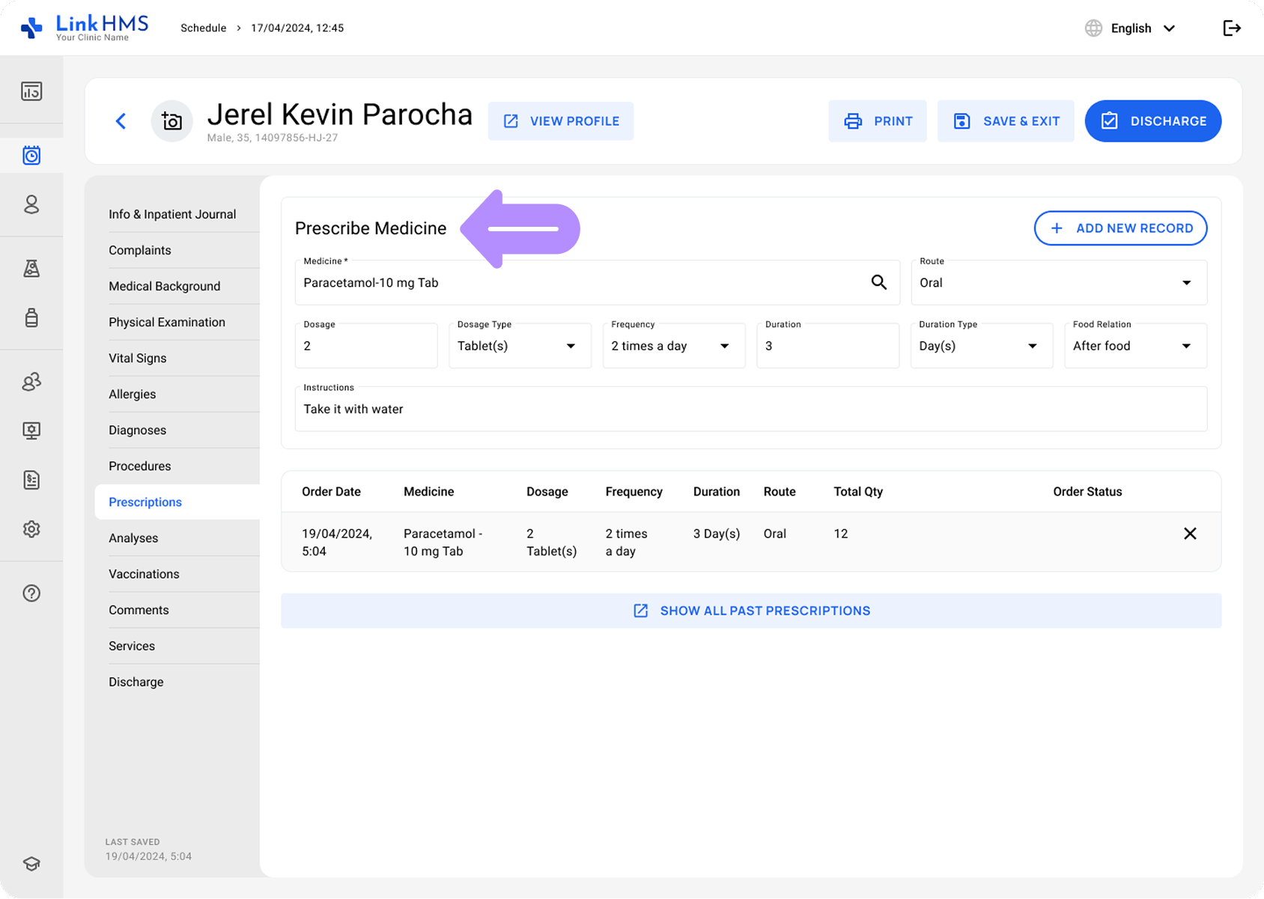This screenshot has width=1264, height=899.
Task: Remove the Paracetamol prescription row with X
Action: pos(1190,534)
